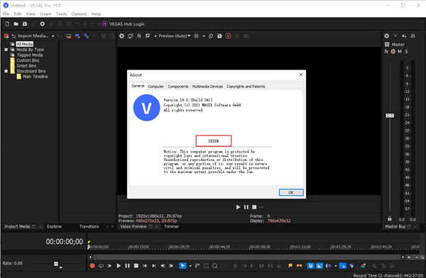Stop the video preview
Image resolution: width=426 pixels, height=278 pixels.
pos(254,207)
